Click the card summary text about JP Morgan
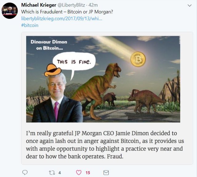Screen dimensions: 197x177 [105, 145]
